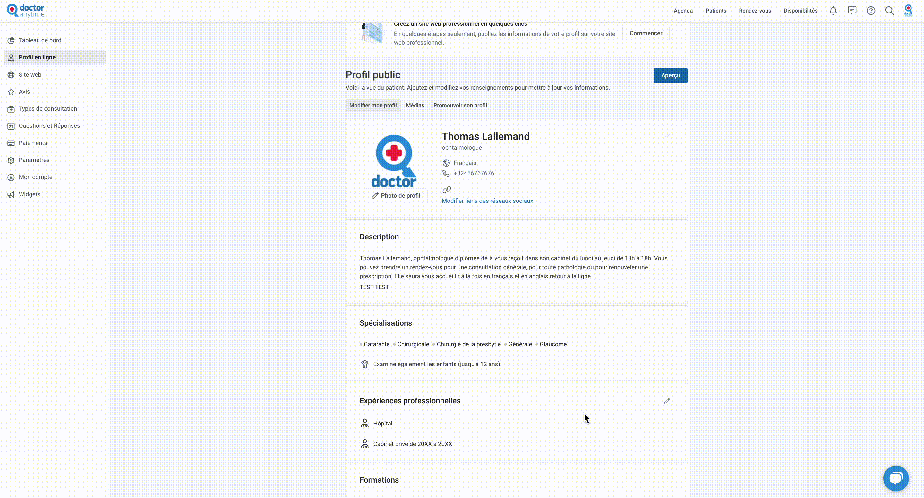Click the doctor anytime logo
This screenshot has width=924, height=498.
coord(26,11)
